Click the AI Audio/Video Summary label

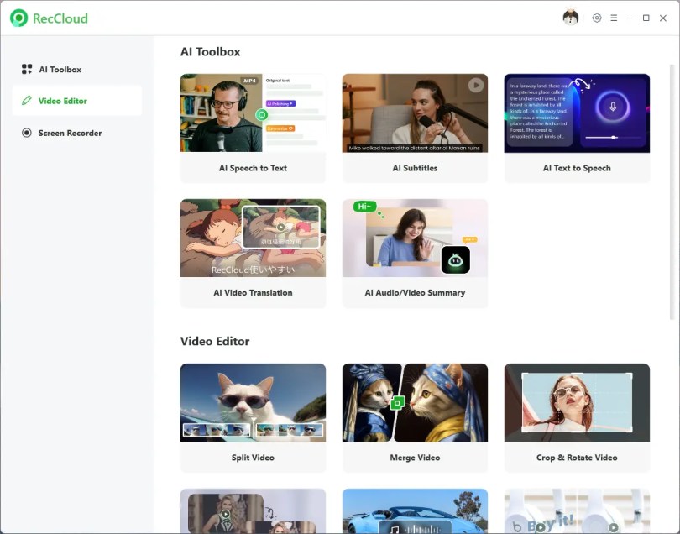pyautogui.click(x=415, y=292)
